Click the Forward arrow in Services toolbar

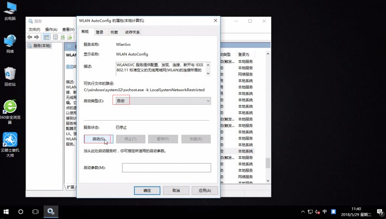point(37,37)
